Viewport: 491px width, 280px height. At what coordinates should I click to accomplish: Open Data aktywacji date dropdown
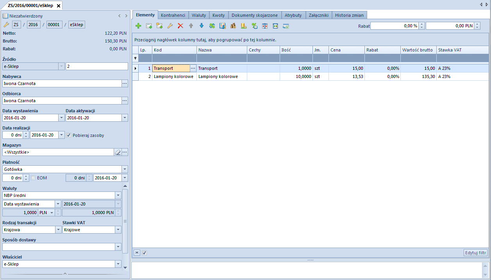coord(125,118)
